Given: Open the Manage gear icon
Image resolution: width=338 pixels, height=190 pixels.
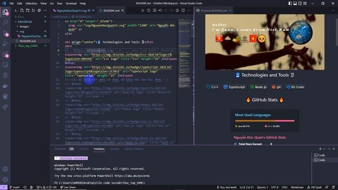Looking at the screenshot, I should click(x=5, y=179).
